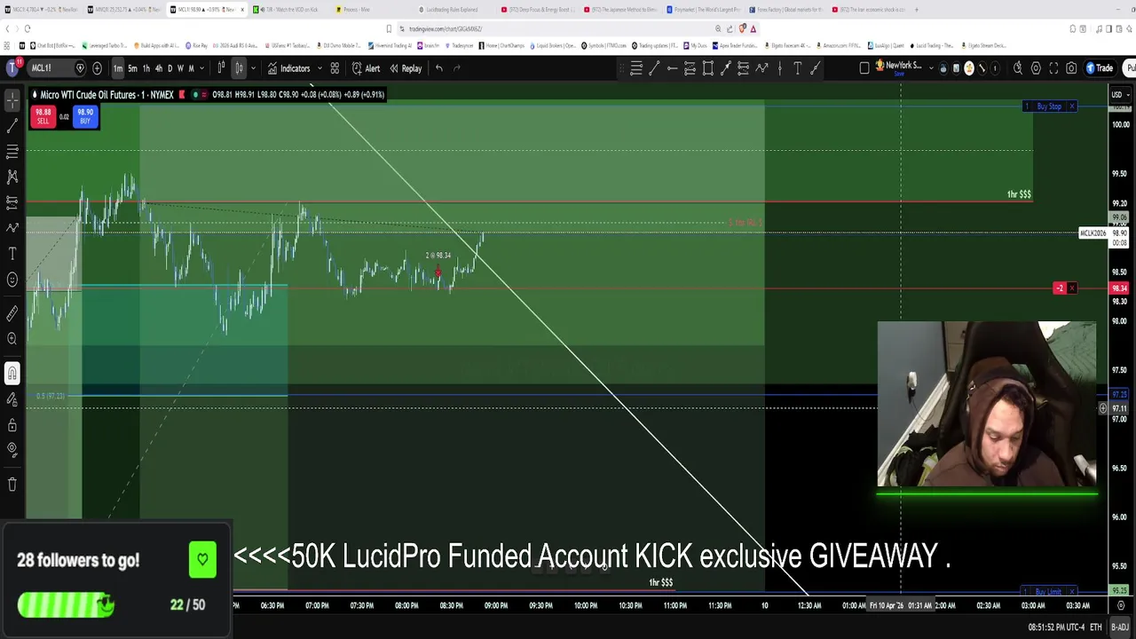Click the Buy Stop order label
1136x639 pixels.
click(x=1049, y=106)
